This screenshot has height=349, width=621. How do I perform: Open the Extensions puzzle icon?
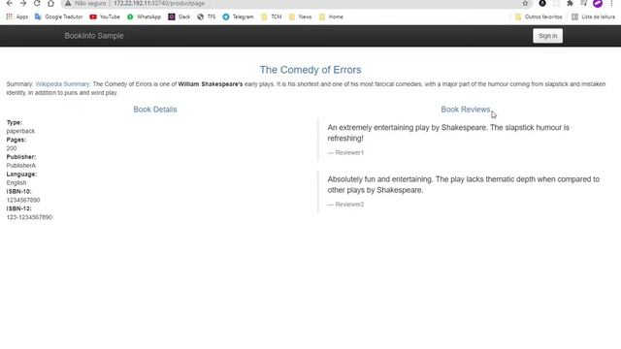[570, 3]
